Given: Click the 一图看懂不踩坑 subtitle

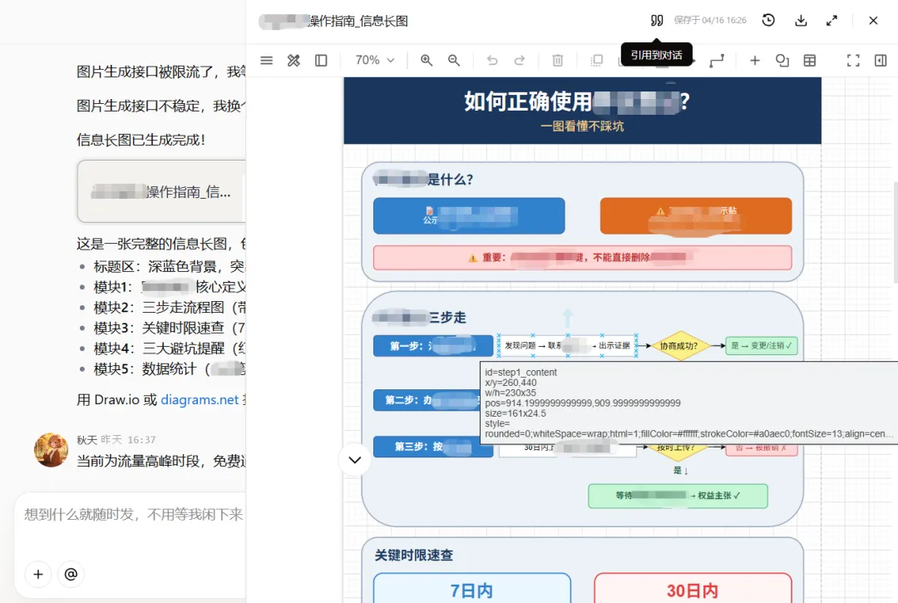Looking at the screenshot, I should coord(582,126).
